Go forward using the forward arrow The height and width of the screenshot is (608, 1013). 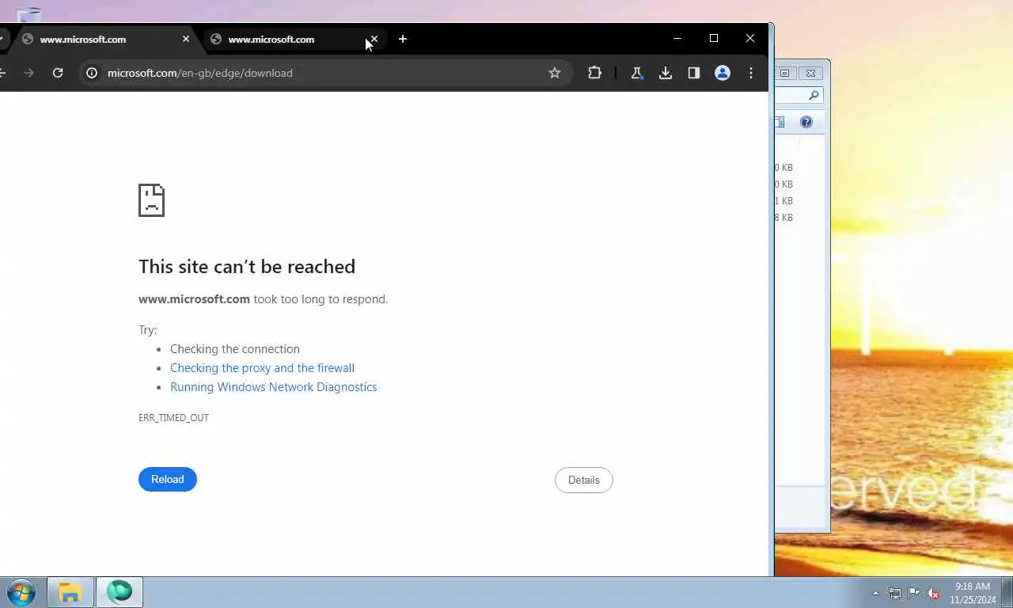29,73
